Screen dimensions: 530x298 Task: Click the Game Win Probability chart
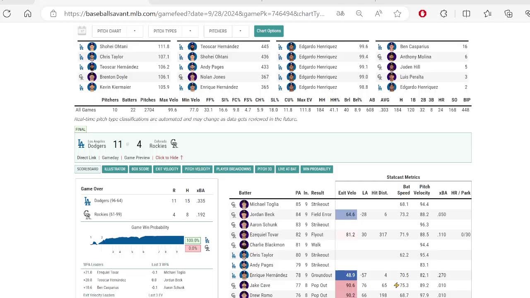point(137,241)
